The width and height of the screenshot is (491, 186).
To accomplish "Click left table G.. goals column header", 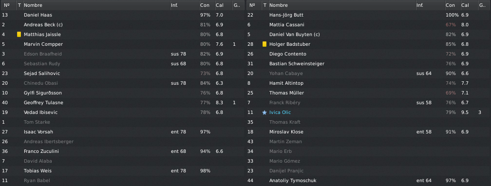I will (237, 5).
